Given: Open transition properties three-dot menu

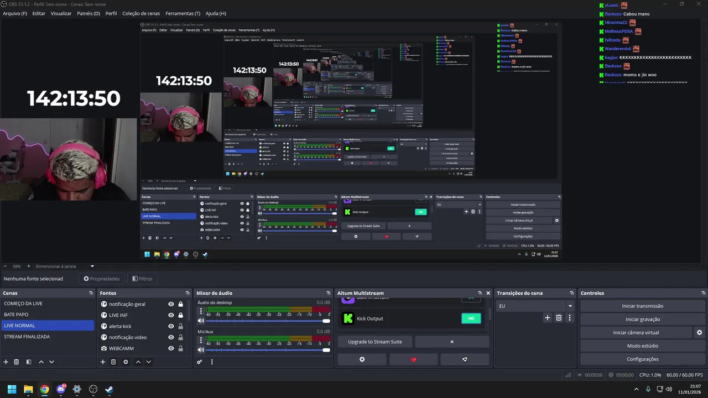Looking at the screenshot, I should tap(569, 318).
